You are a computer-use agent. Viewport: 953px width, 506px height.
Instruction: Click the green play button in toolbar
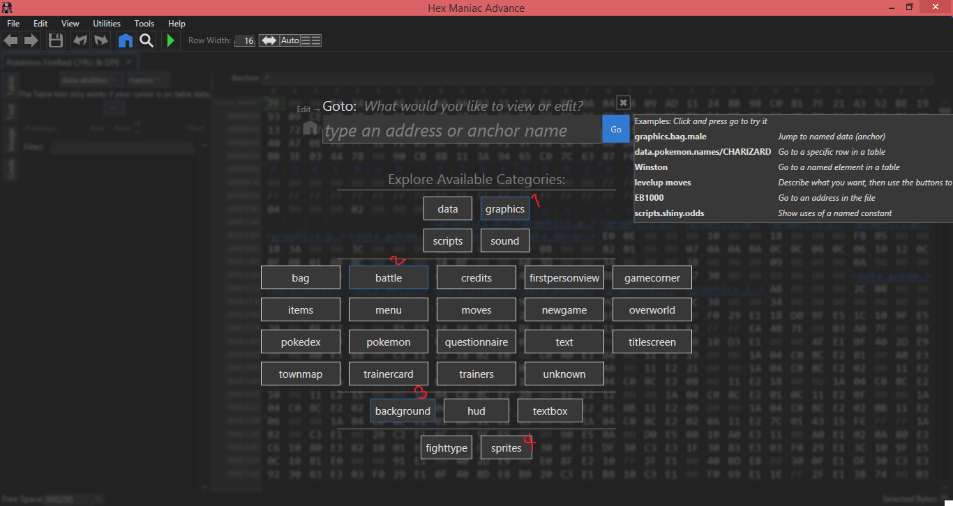point(170,40)
